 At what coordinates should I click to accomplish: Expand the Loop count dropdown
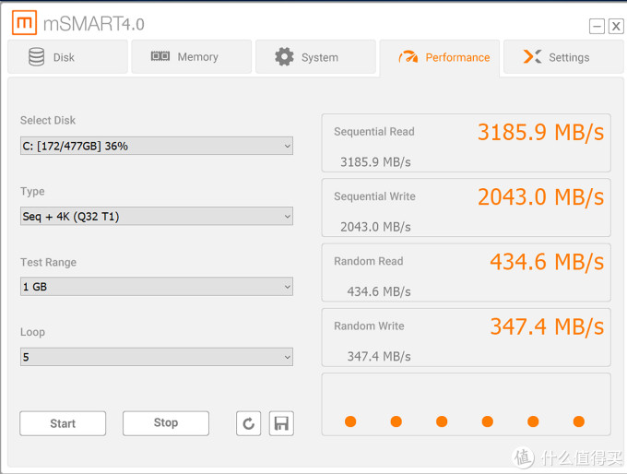(x=157, y=357)
